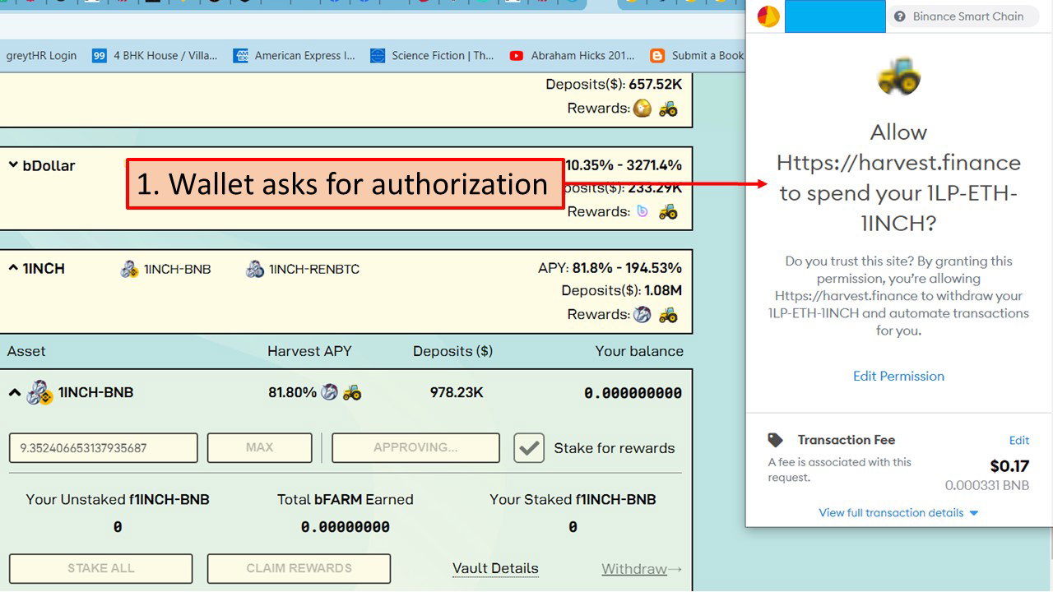Click the Deposits($): 657.52K text
This screenshot has width=1053, height=592.
pyautogui.click(x=614, y=84)
